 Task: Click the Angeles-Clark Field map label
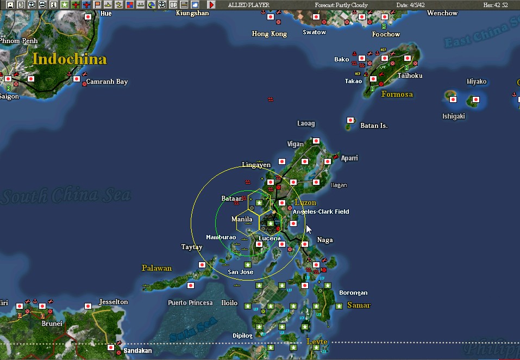click(x=321, y=212)
